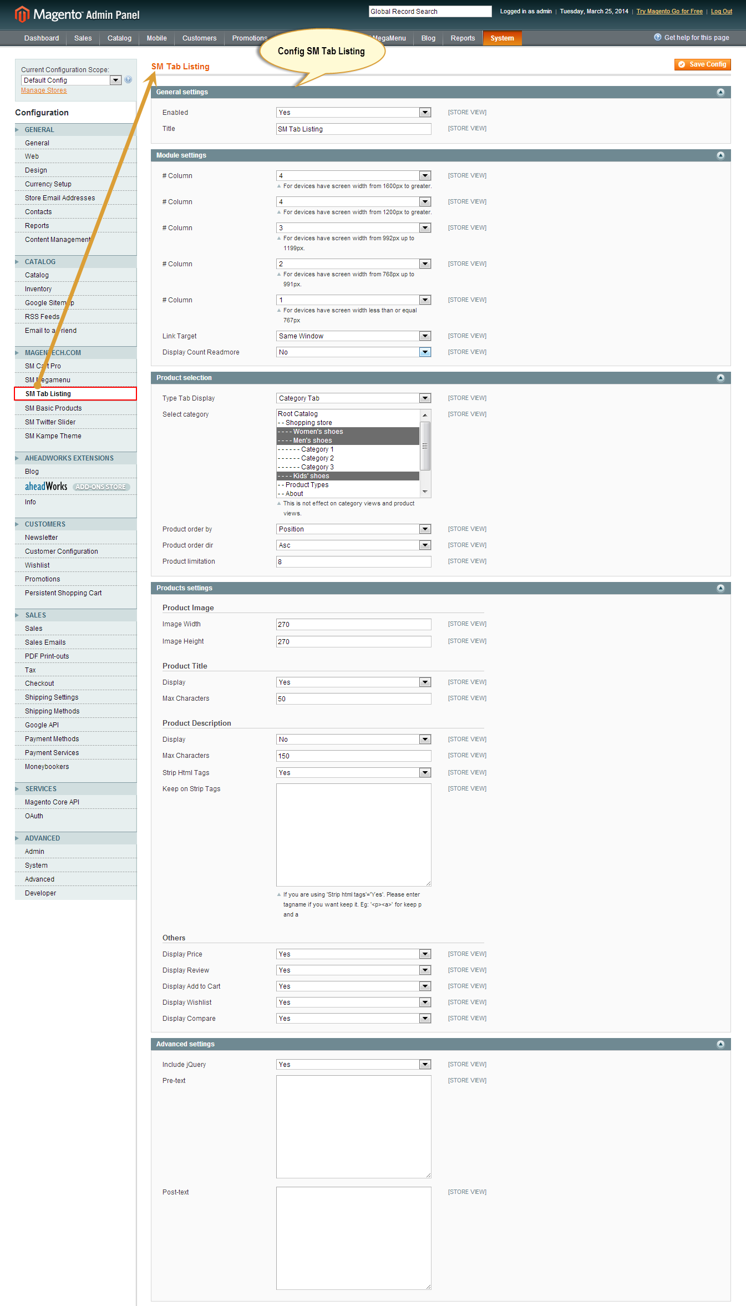746x1306 pixels.
Task: Open the Display Price dropdown
Action: pyautogui.click(x=353, y=954)
